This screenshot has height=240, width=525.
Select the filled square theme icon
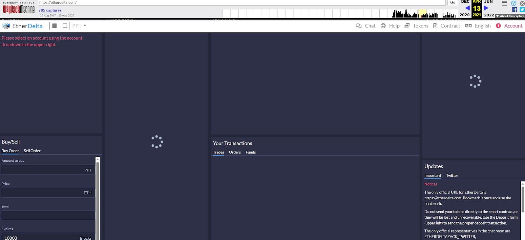(x=54, y=26)
